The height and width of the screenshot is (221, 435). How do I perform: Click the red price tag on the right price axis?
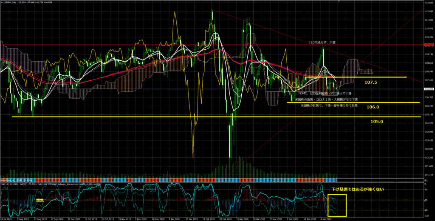pos(428,45)
